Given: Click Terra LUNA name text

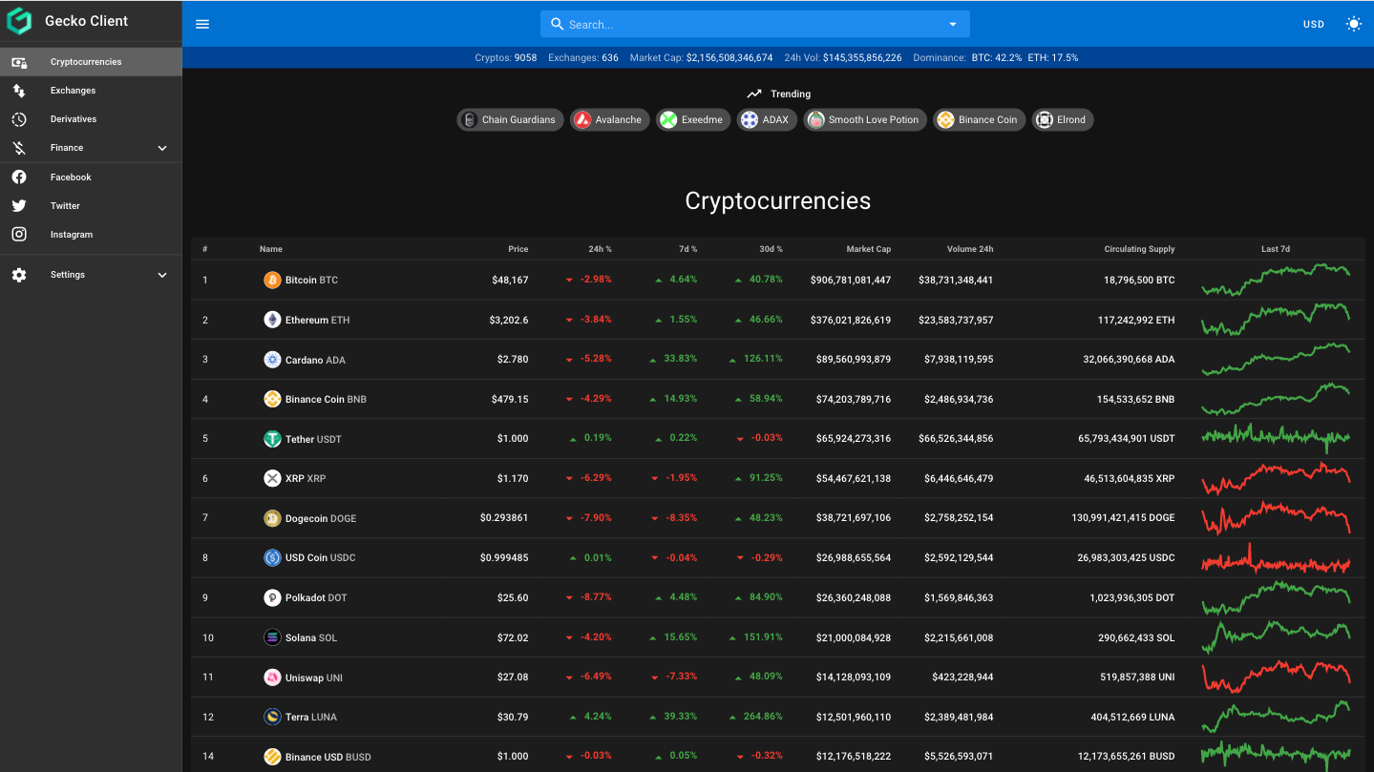Looking at the screenshot, I should [311, 717].
